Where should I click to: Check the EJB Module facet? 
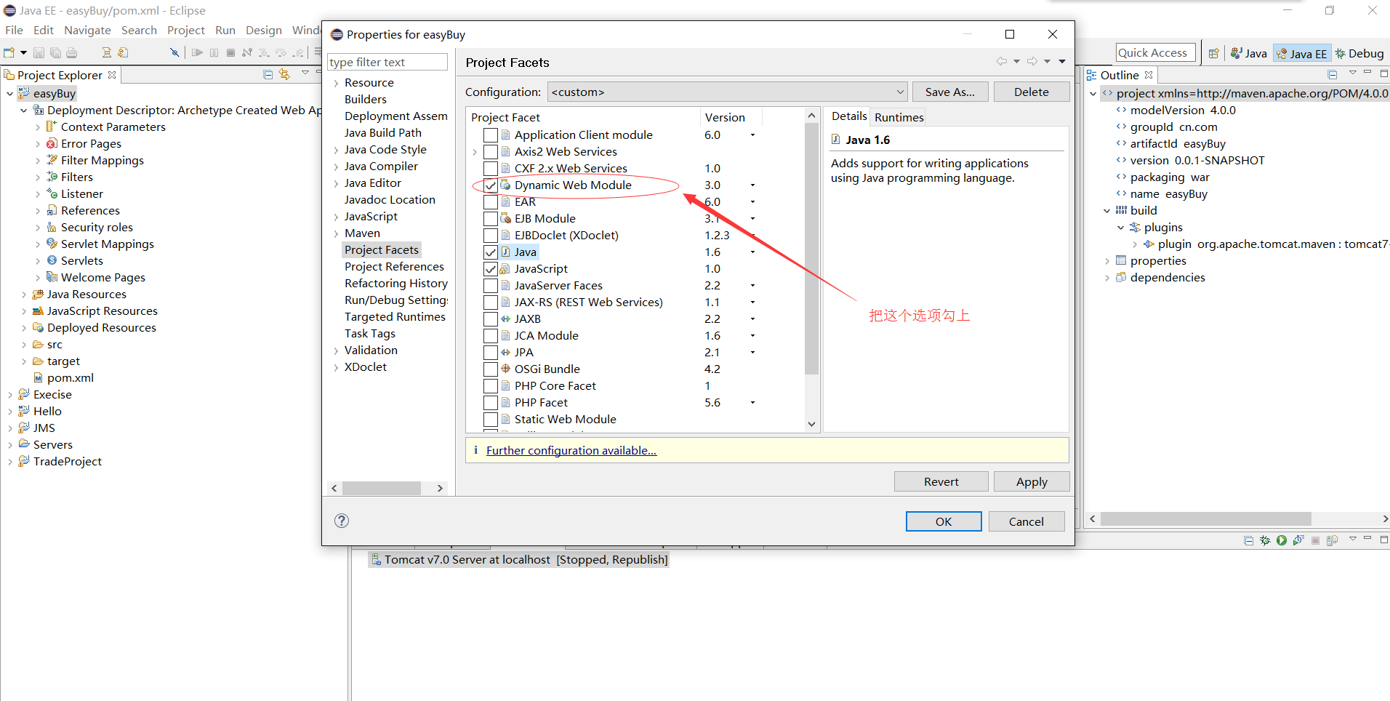point(491,219)
